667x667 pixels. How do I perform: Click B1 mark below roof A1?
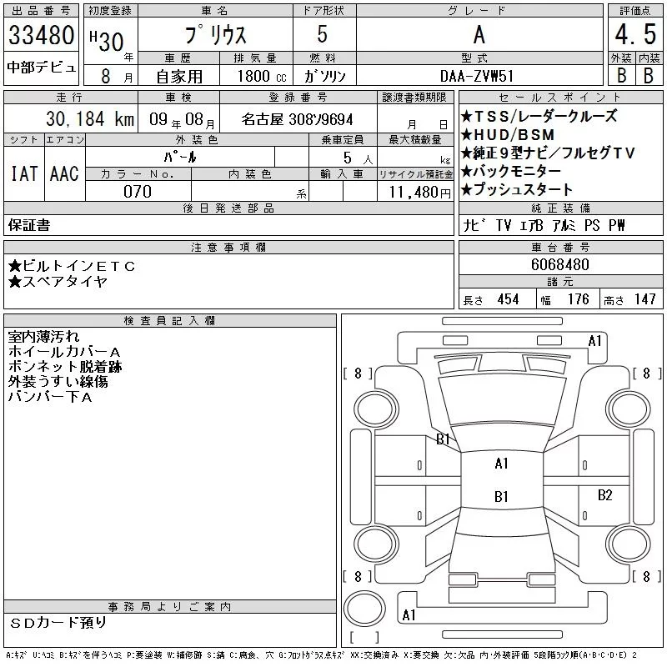click(x=502, y=496)
